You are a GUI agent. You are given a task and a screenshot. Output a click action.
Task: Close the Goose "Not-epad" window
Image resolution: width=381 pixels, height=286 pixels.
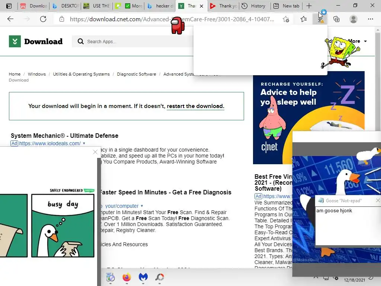[x=378, y=200]
